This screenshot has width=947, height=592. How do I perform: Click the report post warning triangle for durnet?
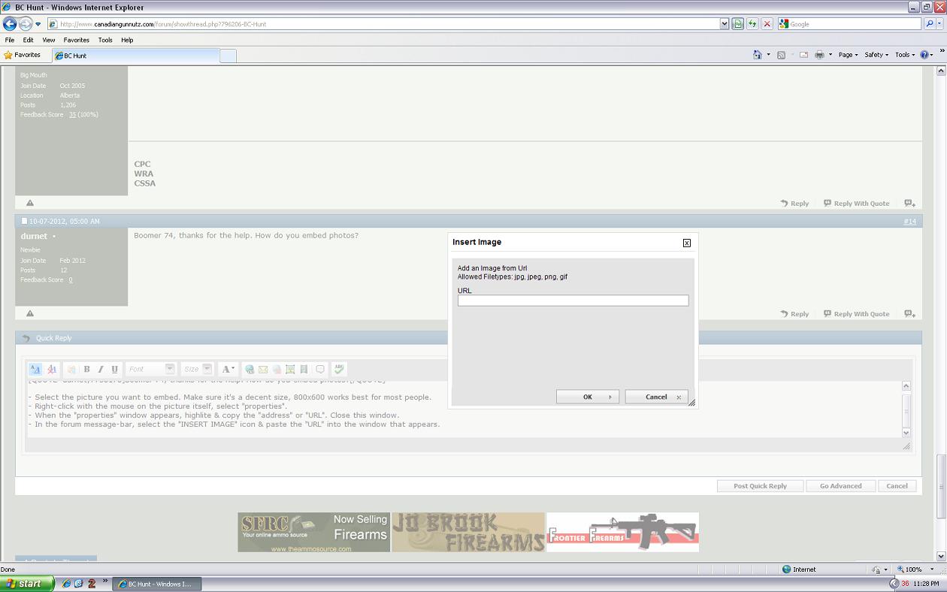30,313
